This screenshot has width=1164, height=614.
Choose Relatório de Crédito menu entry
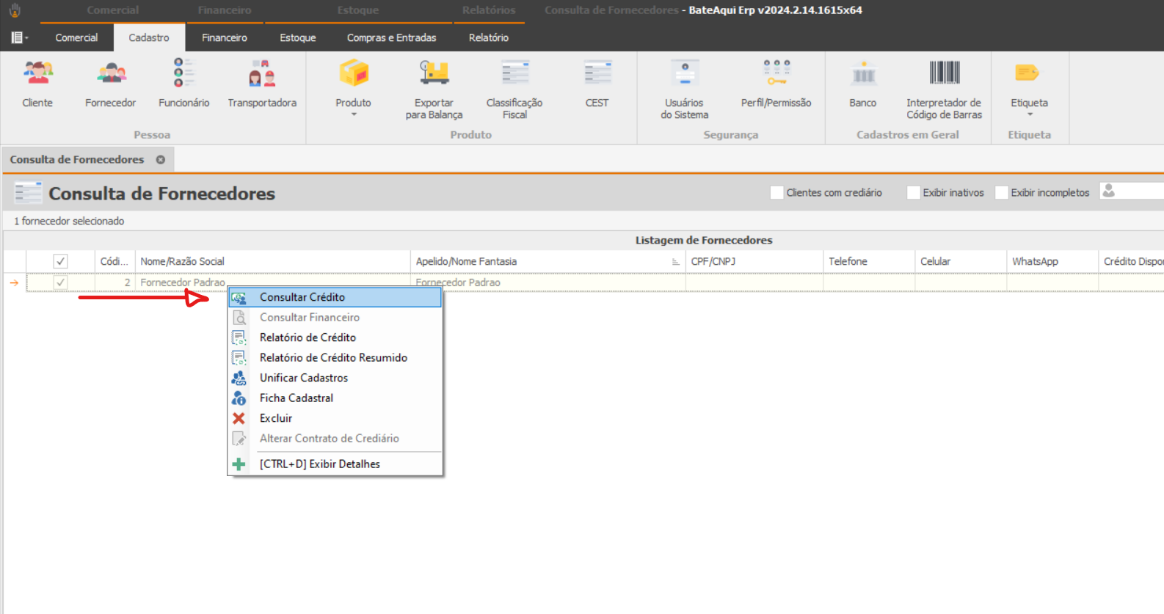(335, 337)
